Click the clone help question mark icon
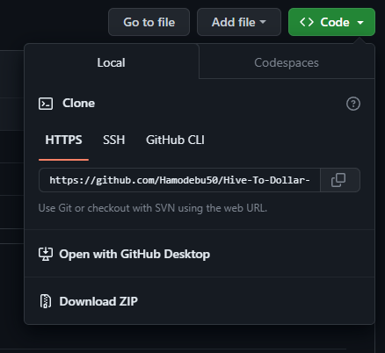 [353, 104]
